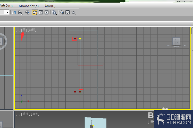Open the Align tool
This screenshot has width=193, height=128.
[20, 12]
